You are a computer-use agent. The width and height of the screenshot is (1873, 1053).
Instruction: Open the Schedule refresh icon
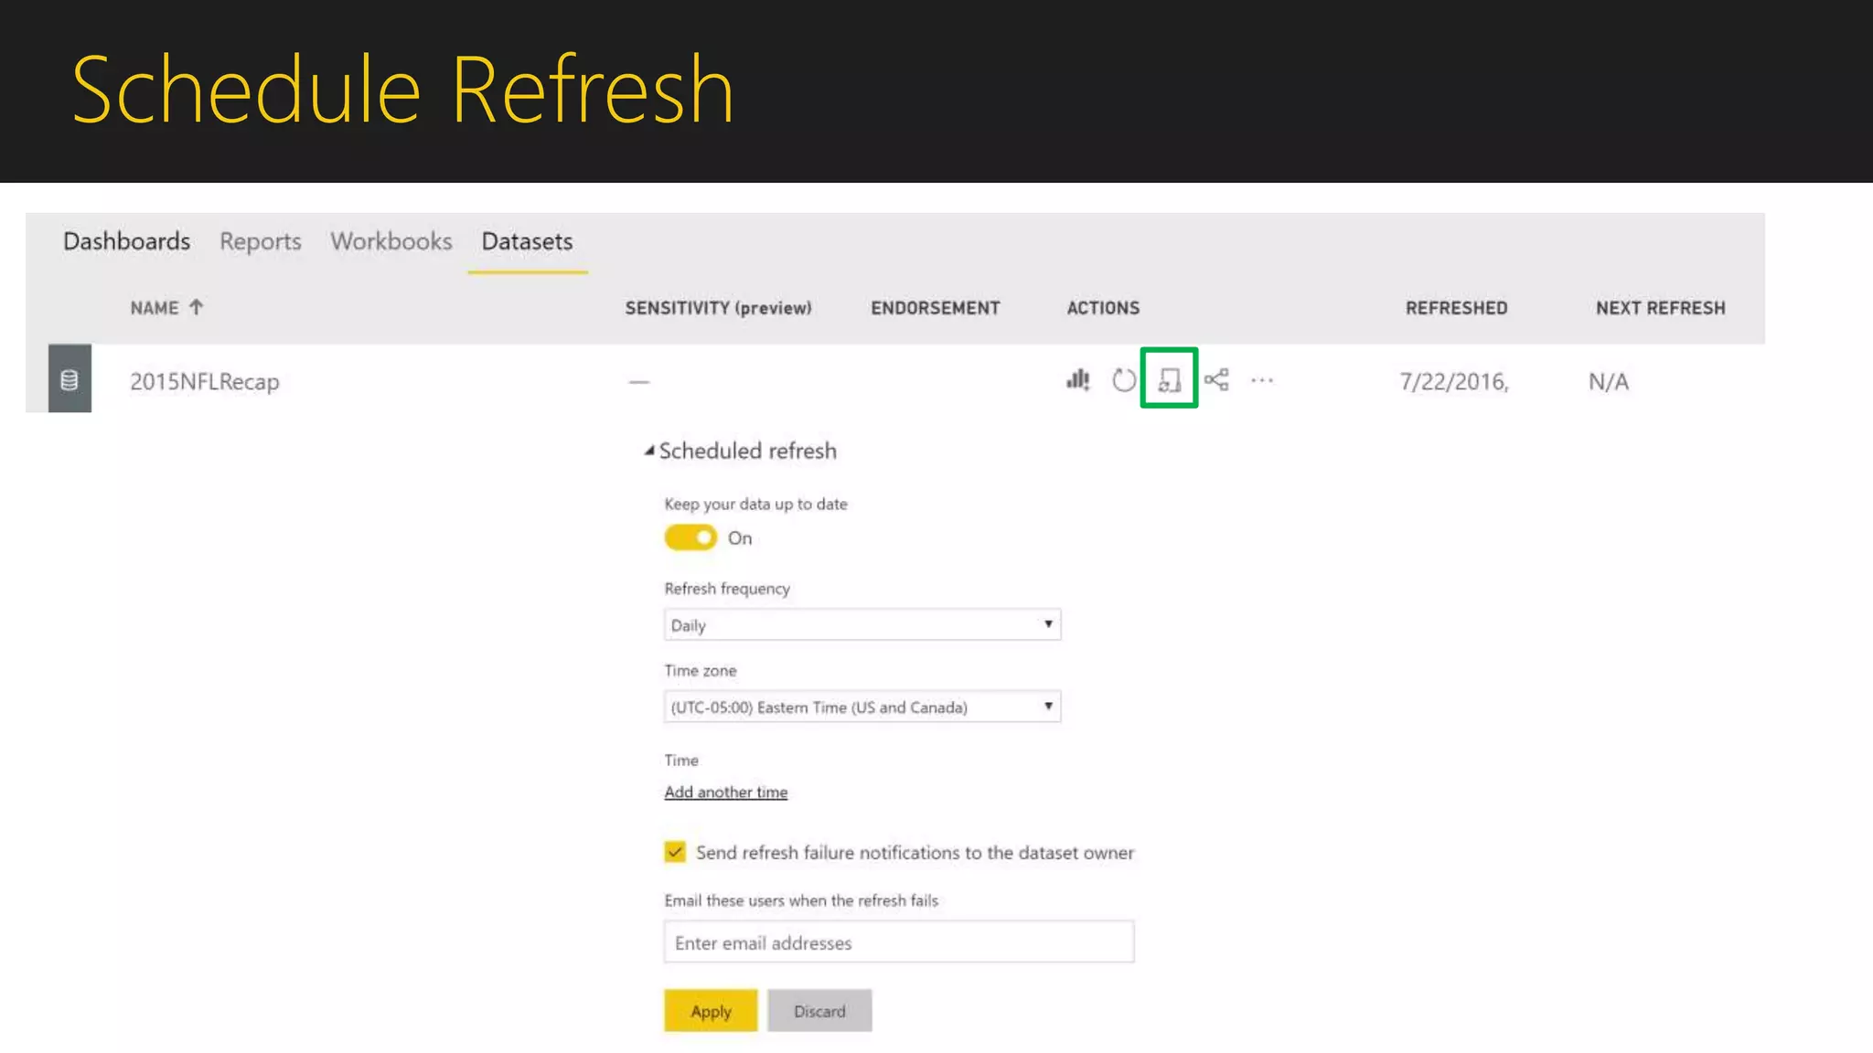coord(1170,379)
